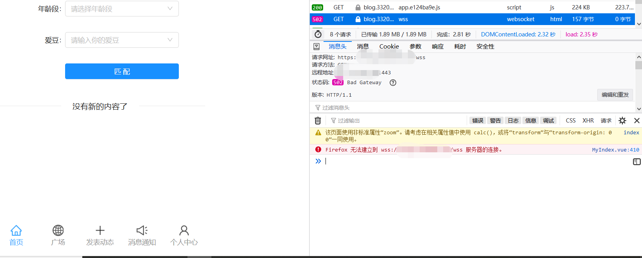Click 没有新的内容了 text
This screenshot has height=258, width=642.
click(x=100, y=106)
